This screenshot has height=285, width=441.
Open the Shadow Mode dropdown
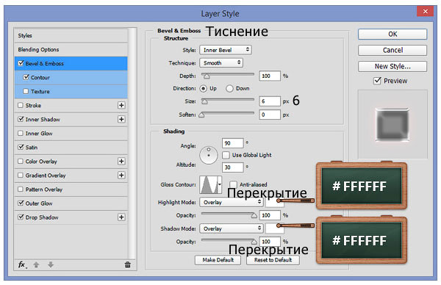232,228
